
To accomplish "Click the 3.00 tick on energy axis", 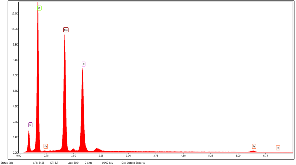I will tap(128, 156).
